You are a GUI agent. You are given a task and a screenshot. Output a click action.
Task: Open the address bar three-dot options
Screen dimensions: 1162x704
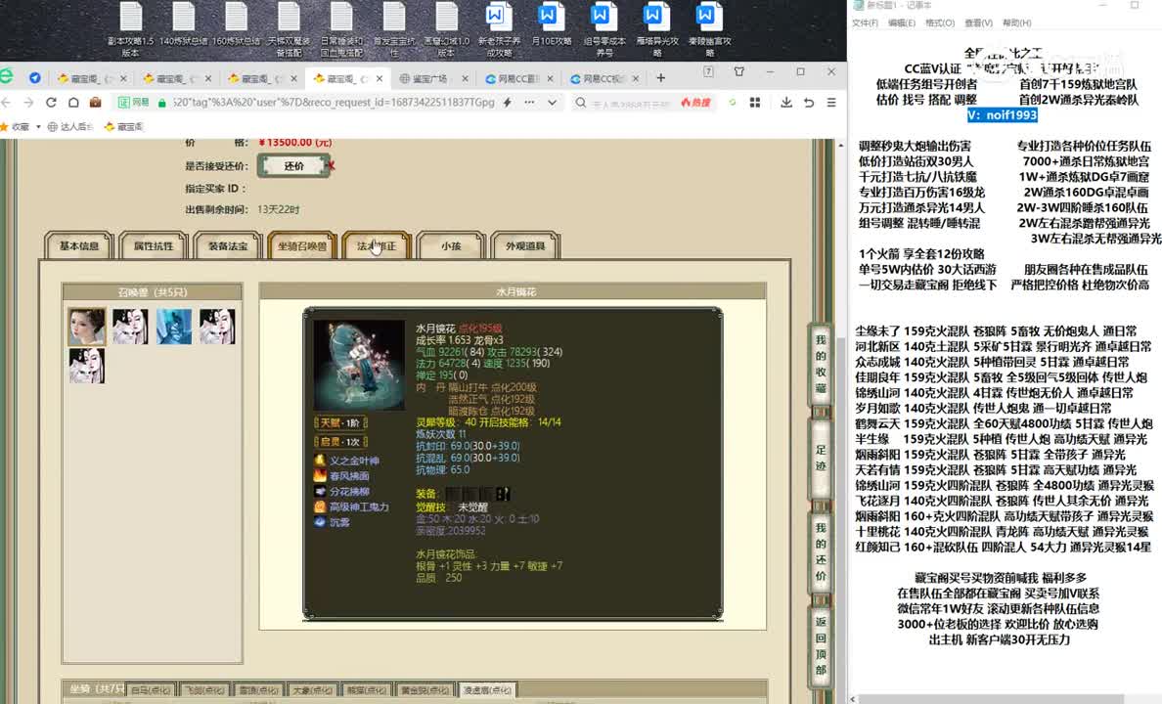(528, 103)
